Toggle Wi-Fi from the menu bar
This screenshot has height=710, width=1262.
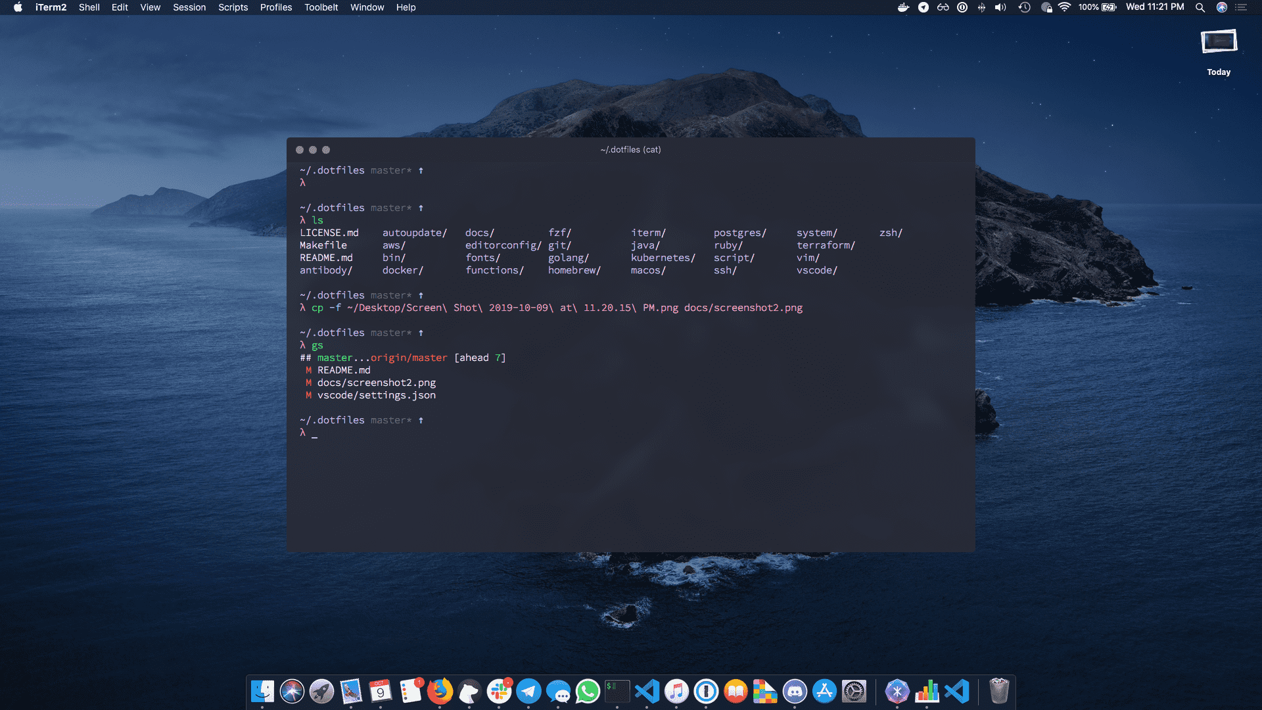coord(1064,7)
